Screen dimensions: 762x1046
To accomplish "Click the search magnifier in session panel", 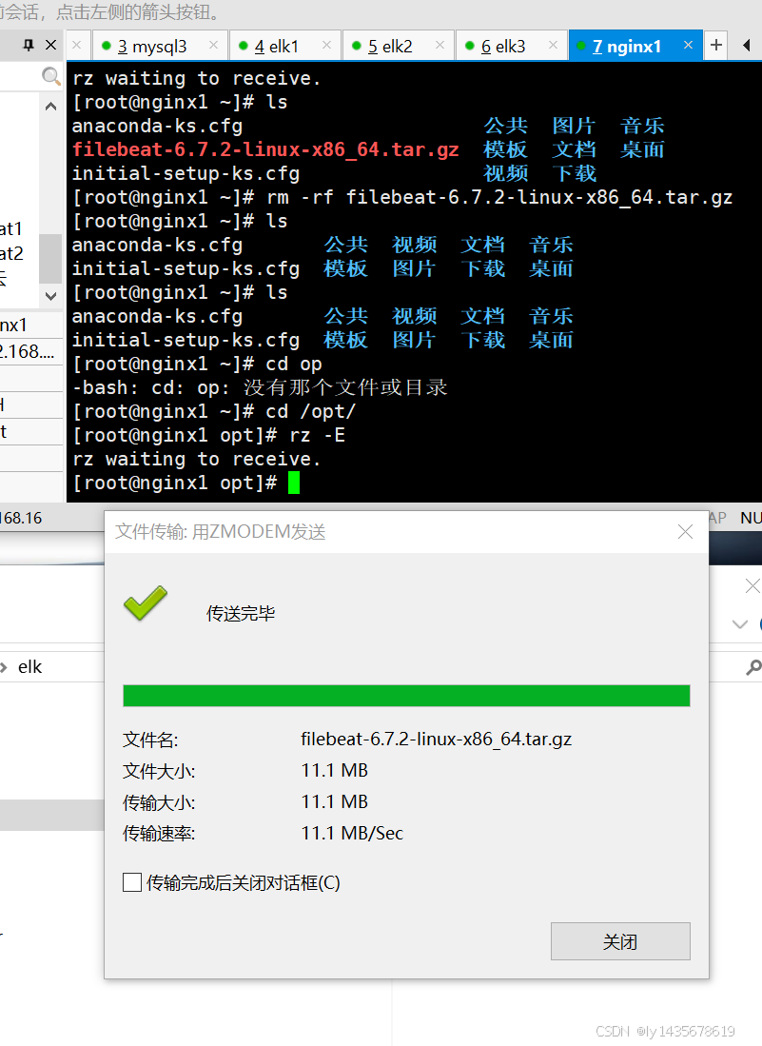I will tap(50, 76).
